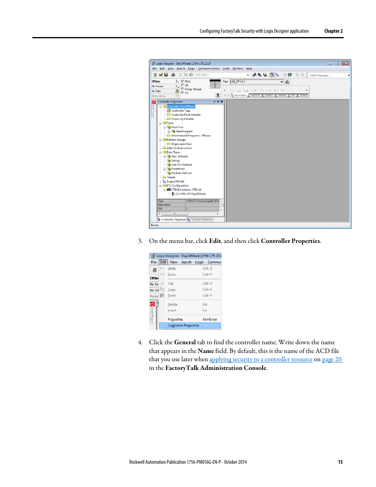Click the Open folder toolbar icon
The width and height of the screenshot is (376, 487).
click(160, 75)
